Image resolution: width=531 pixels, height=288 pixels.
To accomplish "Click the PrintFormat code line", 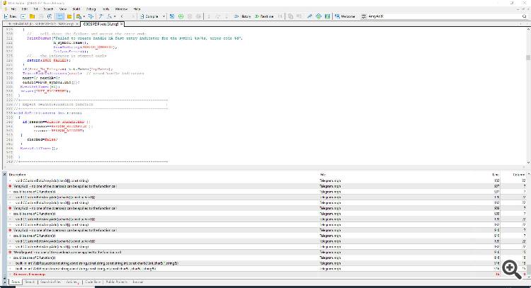I will pyautogui.click(x=135, y=38).
